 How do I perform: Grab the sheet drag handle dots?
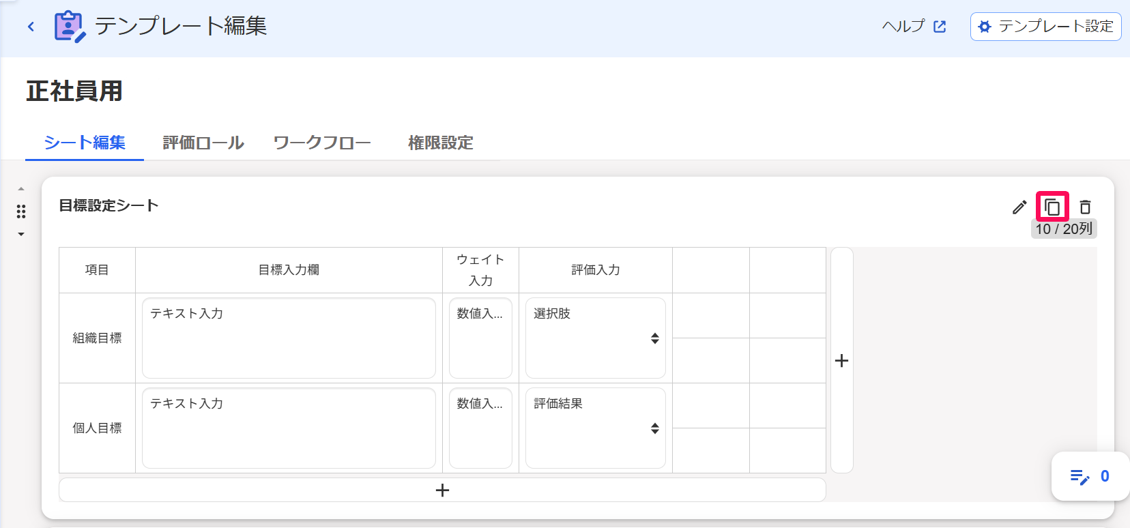pyautogui.click(x=21, y=211)
